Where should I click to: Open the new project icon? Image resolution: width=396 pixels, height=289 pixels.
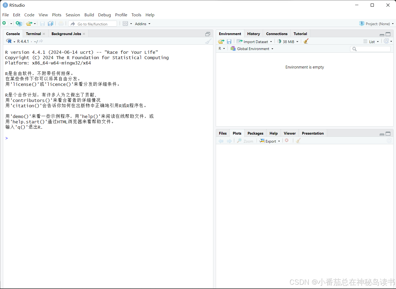coord(19,24)
